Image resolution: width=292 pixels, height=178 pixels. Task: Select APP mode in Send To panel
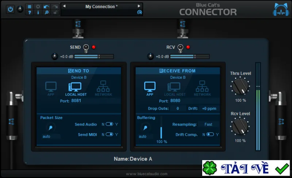pyautogui.click(x=51, y=89)
